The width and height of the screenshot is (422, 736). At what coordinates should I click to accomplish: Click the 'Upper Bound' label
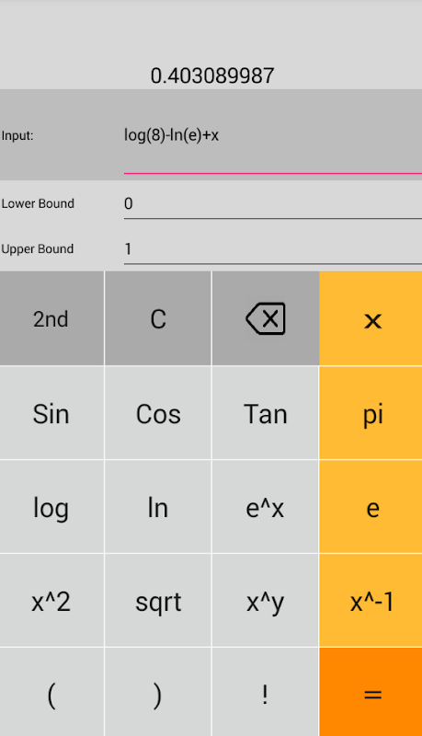tap(38, 248)
